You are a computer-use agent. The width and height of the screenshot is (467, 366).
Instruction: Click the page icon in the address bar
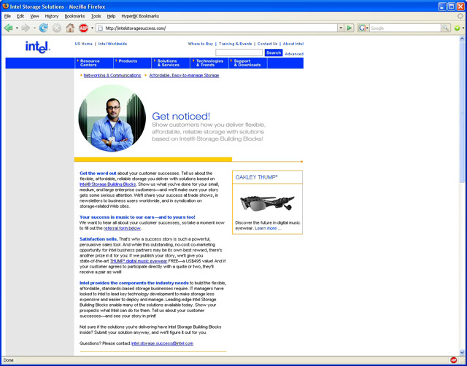pyautogui.click(x=101, y=28)
